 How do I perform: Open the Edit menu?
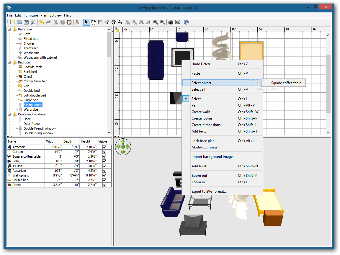18,15
